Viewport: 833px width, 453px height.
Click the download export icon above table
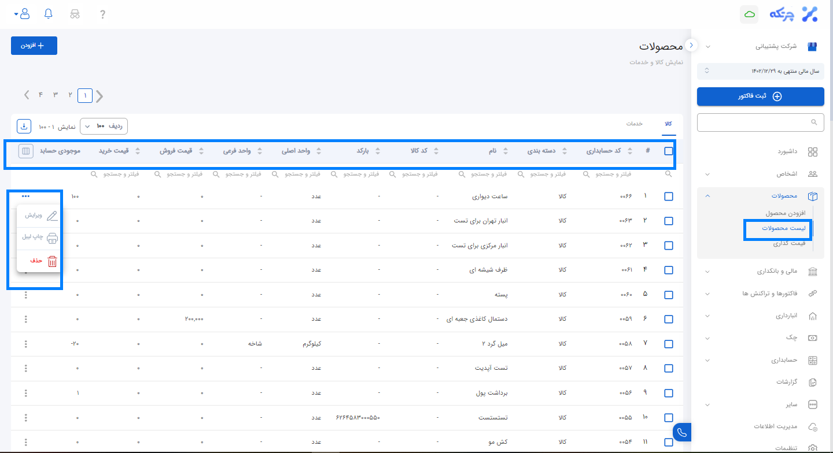(24, 125)
